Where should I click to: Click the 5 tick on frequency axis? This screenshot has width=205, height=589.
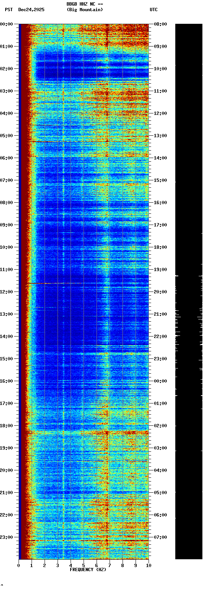(x=84, y=566)
